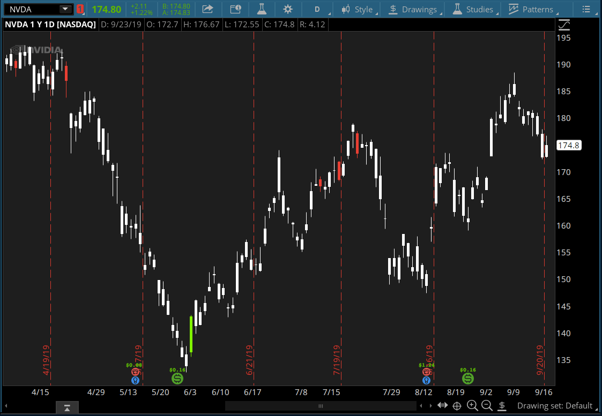Zoom in using the magnifier plus icon
This screenshot has height=416, width=602.
[x=472, y=406]
